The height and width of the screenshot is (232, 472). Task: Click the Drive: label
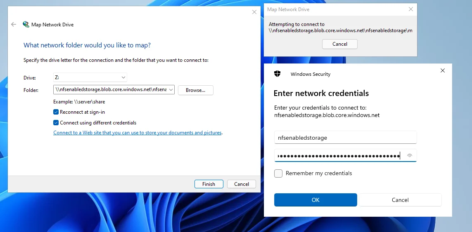click(29, 78)
